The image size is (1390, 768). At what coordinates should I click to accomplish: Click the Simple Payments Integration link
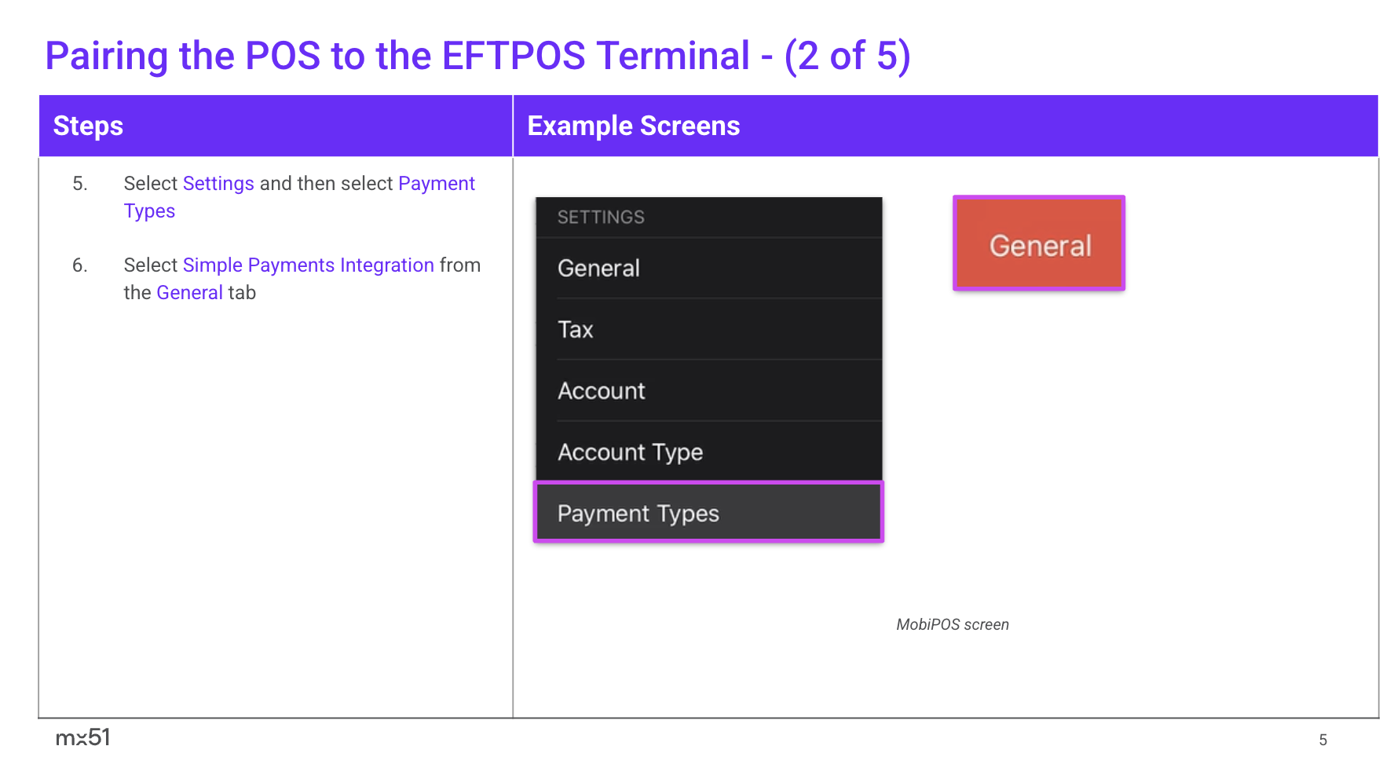pyautogui.click(x=308, y=265)
